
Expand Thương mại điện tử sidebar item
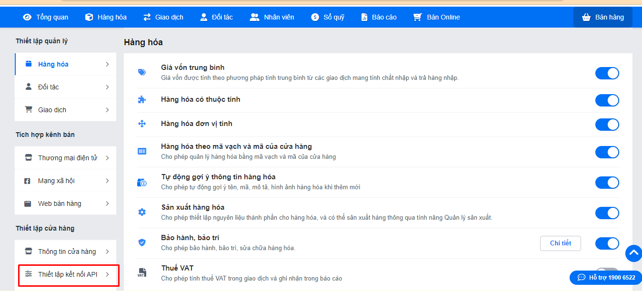[66, 158]
